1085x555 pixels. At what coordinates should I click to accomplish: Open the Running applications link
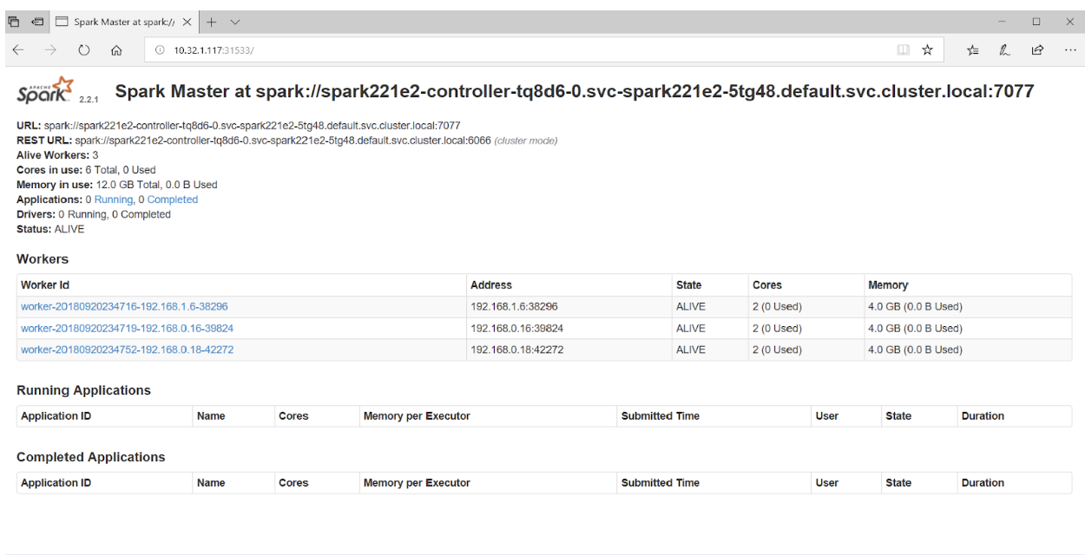coord(114,199)
